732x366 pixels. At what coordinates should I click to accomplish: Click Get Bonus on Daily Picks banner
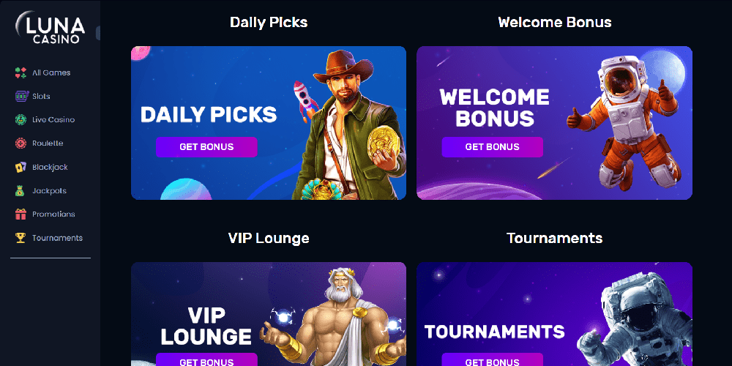(206, 147)
